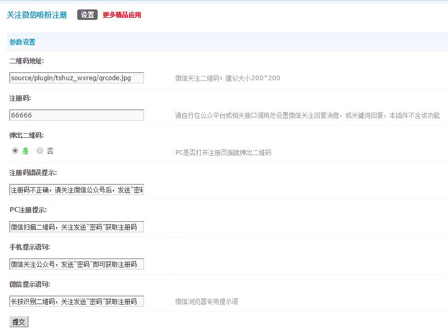Click the 弹出二维码 option label
Viewport: 448px width, 334px height.
(x=26, y=135)
